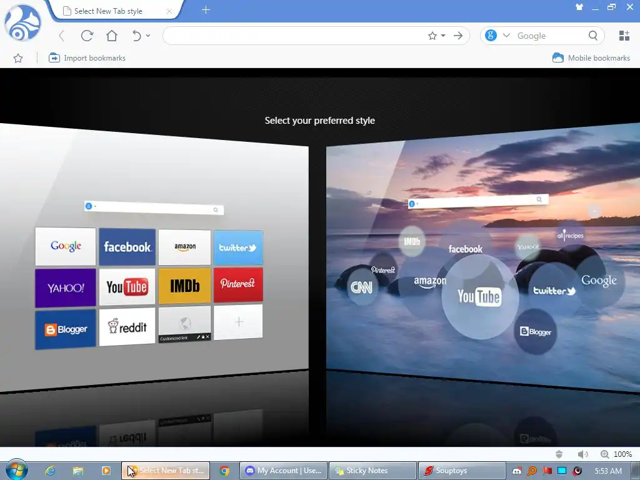The height and width of the screenshot is (480, 640).
Task: Switch to Sticky Notes taskbar window
Action: point(372,471)
